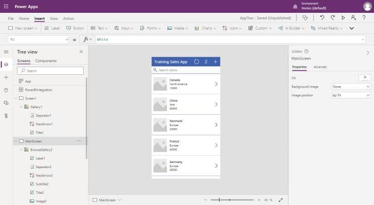
Task: Click the sort icon in app header
Action: click(206, 62)
